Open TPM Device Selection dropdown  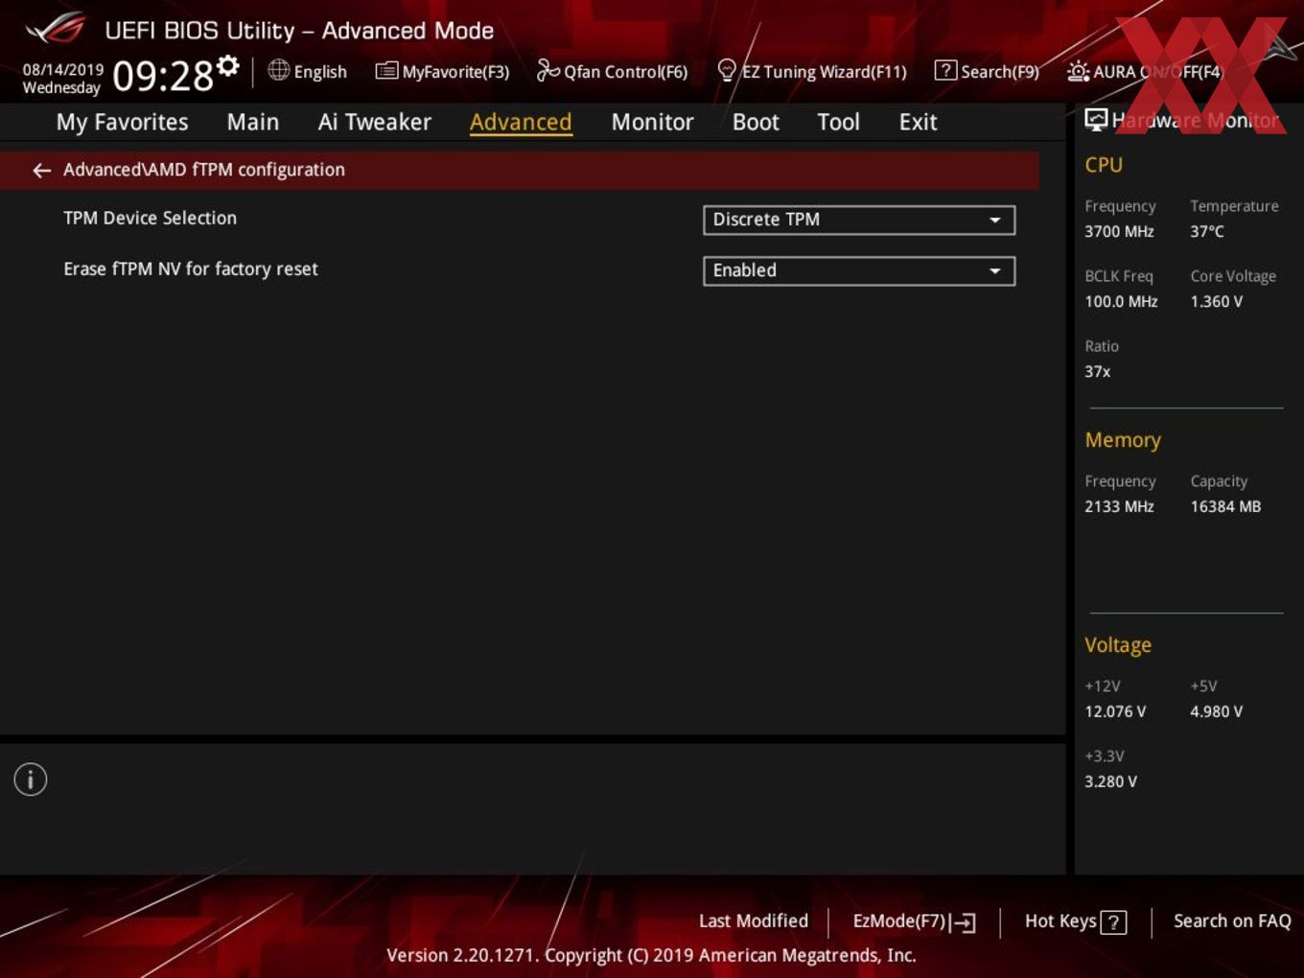858,220
